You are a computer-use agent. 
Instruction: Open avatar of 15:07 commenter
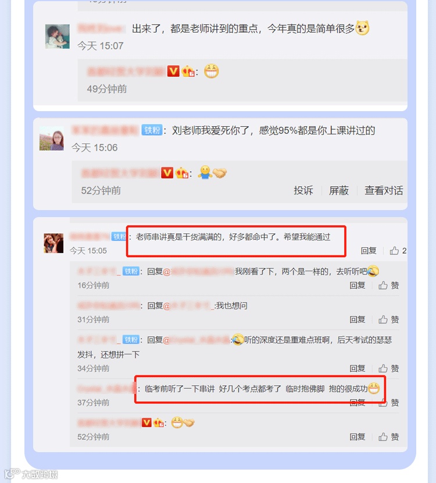(x=58, y=36)
